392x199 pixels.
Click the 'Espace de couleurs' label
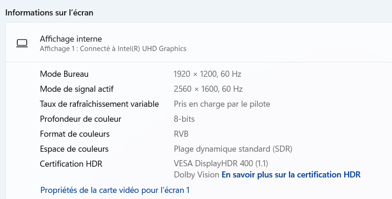point(74,149)
